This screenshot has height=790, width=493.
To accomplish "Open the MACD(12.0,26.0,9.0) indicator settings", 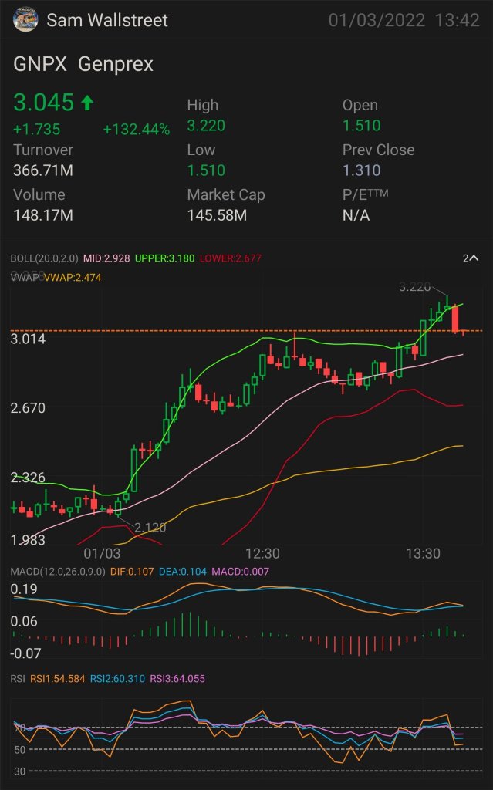I will click(x=58, y=572).
